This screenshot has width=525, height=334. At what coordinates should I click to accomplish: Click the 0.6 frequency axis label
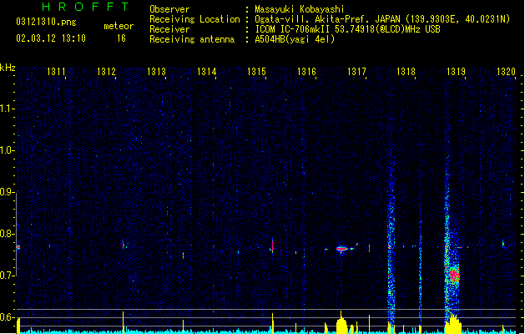click(7, 317)
